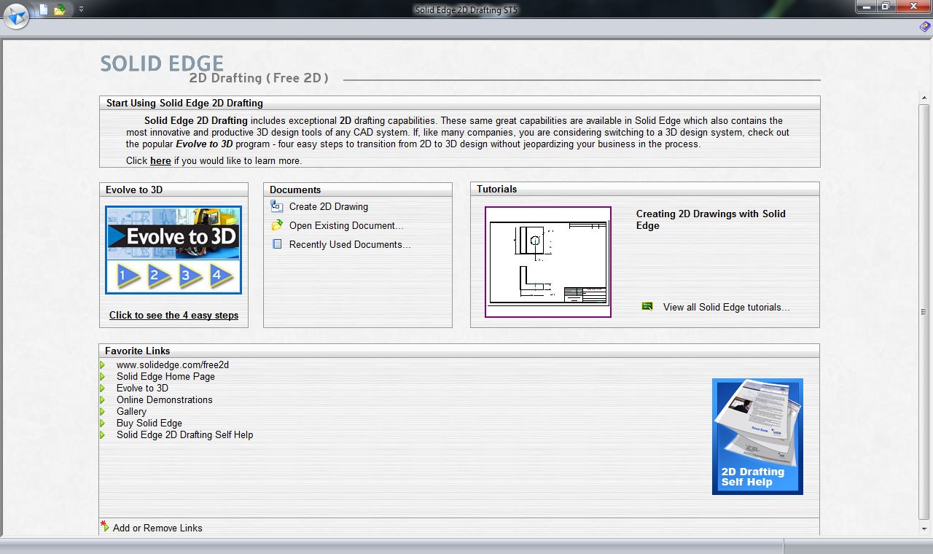Click the step 2 arrow icon
Viewport: 933px width, 554px height.
click(x=158, y=276)
